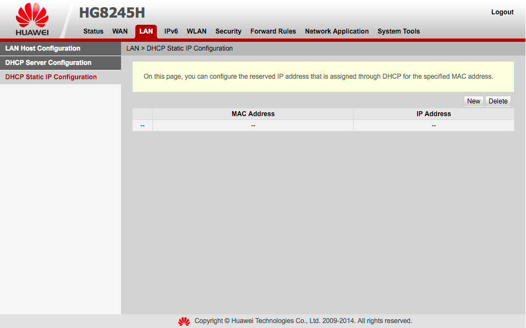Click the New button

[474, 101]
